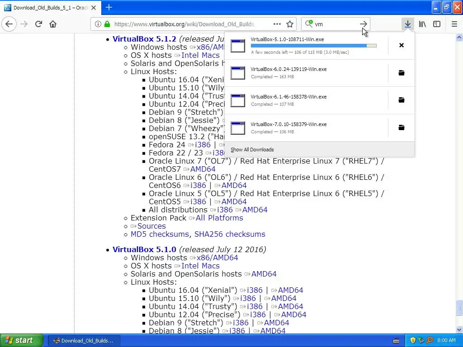Click AMD64 link for Oracle Linux 7 CentOS7

pyautogui.click(x=203, y=169)
